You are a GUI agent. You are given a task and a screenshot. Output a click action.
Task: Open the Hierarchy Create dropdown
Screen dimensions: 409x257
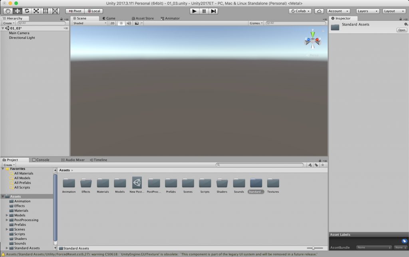pyautogui.click(x=9, y=23)
